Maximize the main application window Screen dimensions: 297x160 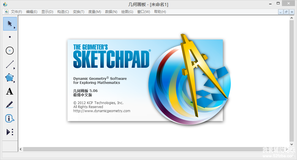coord(278,3)
